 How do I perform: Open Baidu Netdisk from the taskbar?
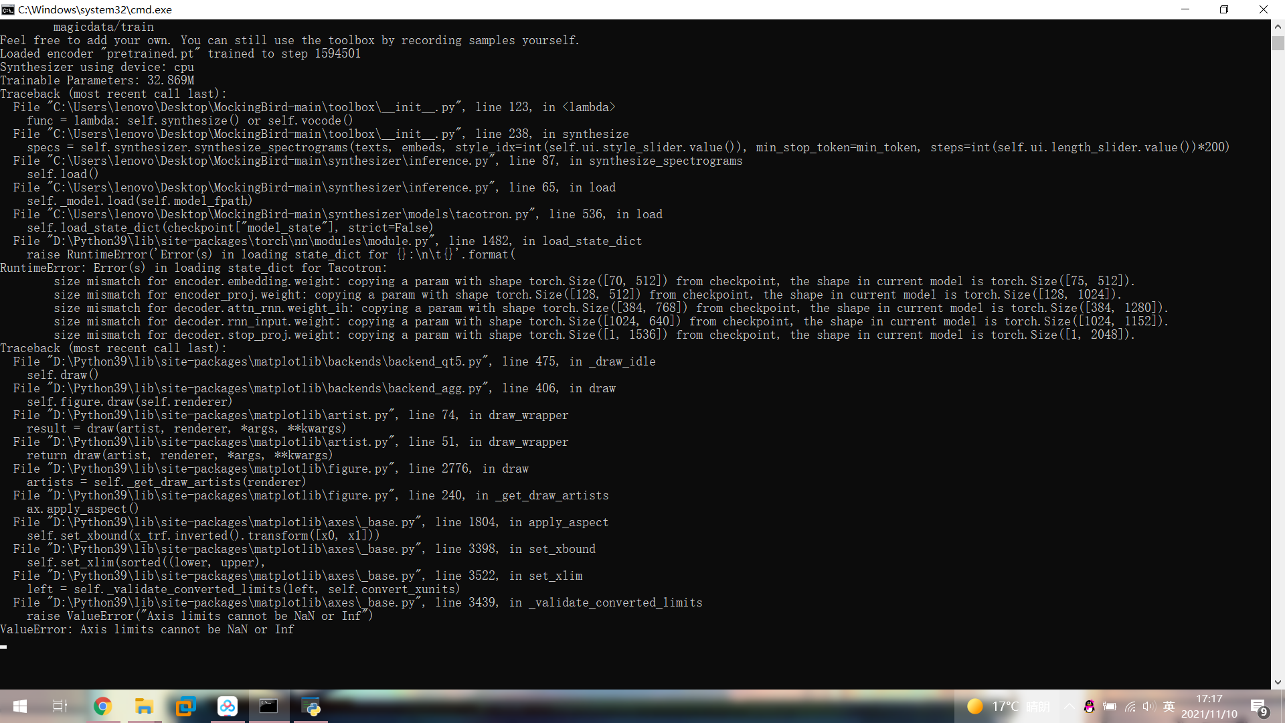pyautogui.click(x=228, y=706)
